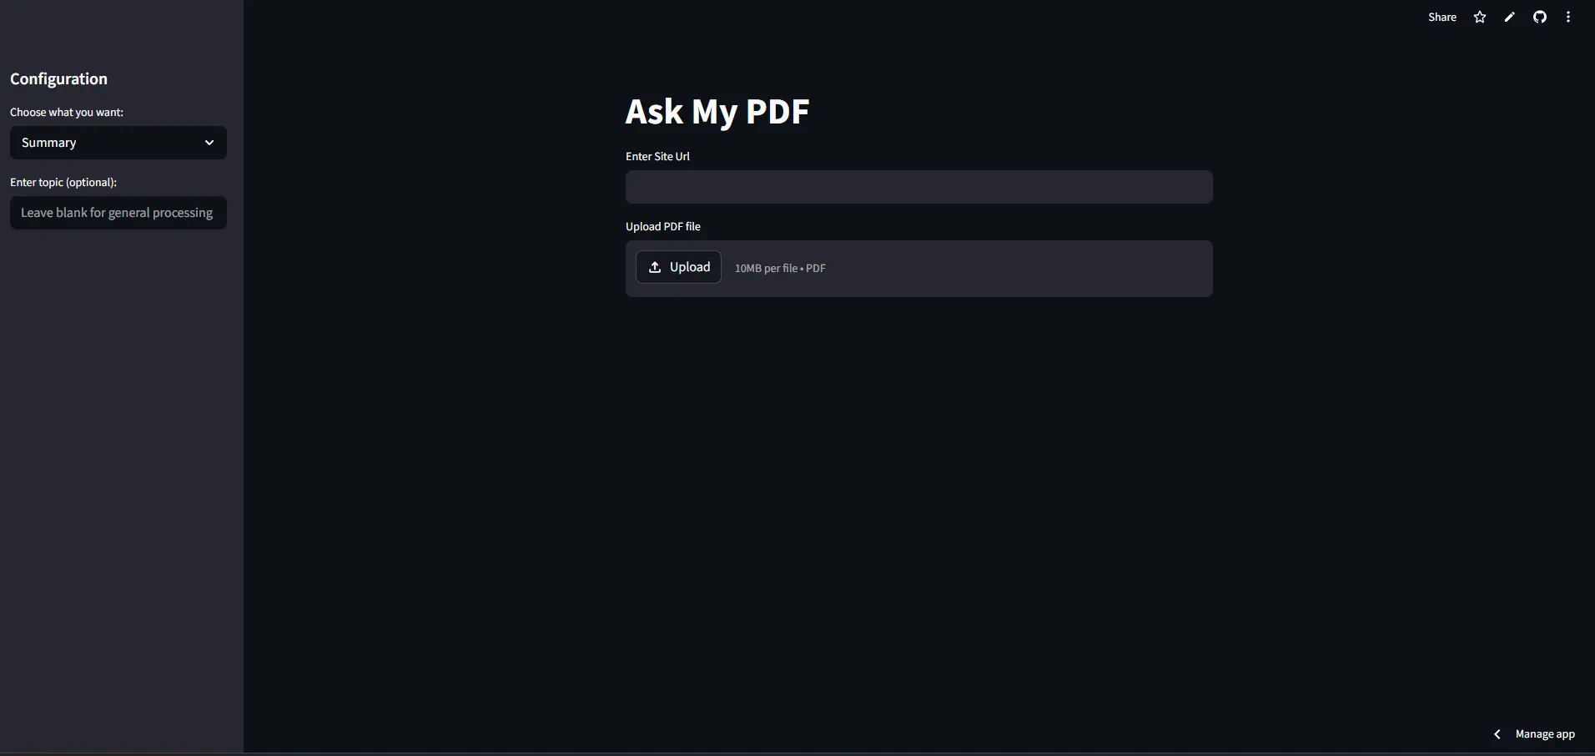
Task: Click the Share link
Action: (1442, 17)
